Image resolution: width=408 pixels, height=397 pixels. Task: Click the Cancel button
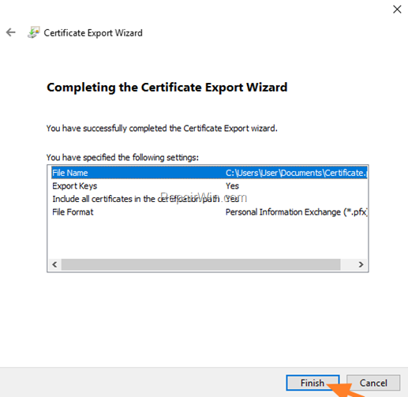coord(373,383)
